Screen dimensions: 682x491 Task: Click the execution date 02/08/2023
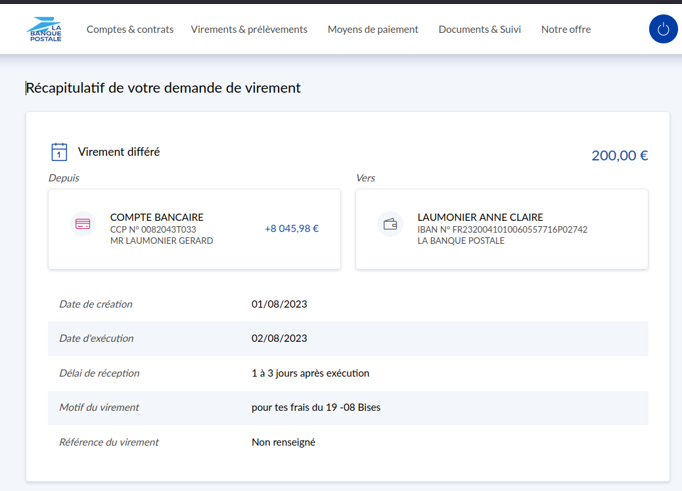coord(279,339)
